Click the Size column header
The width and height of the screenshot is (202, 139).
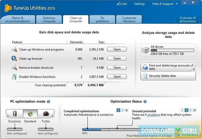[101, 42]
